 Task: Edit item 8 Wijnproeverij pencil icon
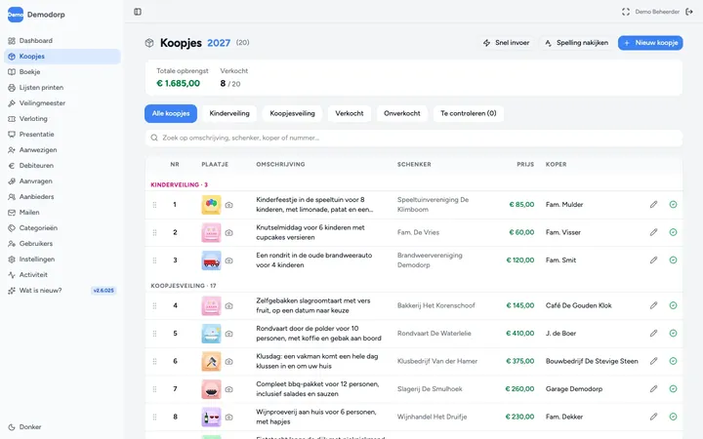tap(653, 417)
